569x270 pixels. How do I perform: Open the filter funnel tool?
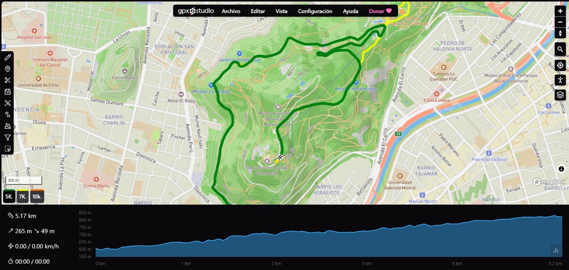[7, 137]
